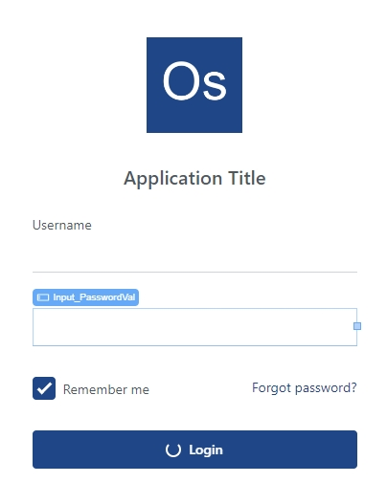Image resolution: width=387 pixels, height=483 pixels.
Task: Click the Login button
Action: [x=194, y=450]
